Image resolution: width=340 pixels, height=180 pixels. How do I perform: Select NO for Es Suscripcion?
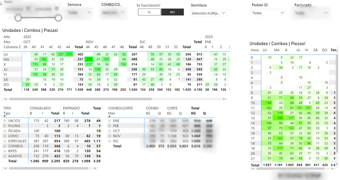coord(172,12)
